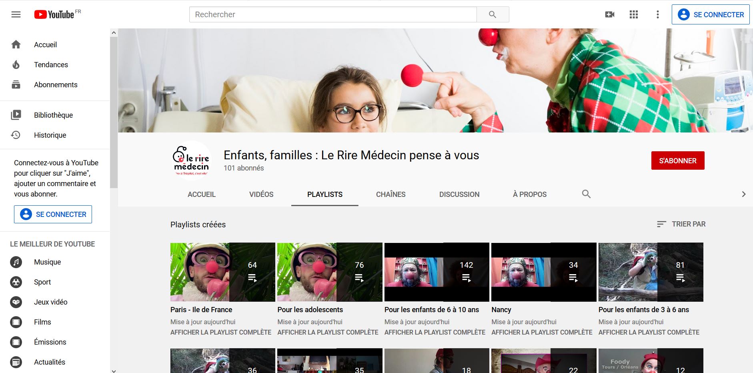Switch to the ACCUEIL channel tab

pyautogui.click(x=202, y=195)
